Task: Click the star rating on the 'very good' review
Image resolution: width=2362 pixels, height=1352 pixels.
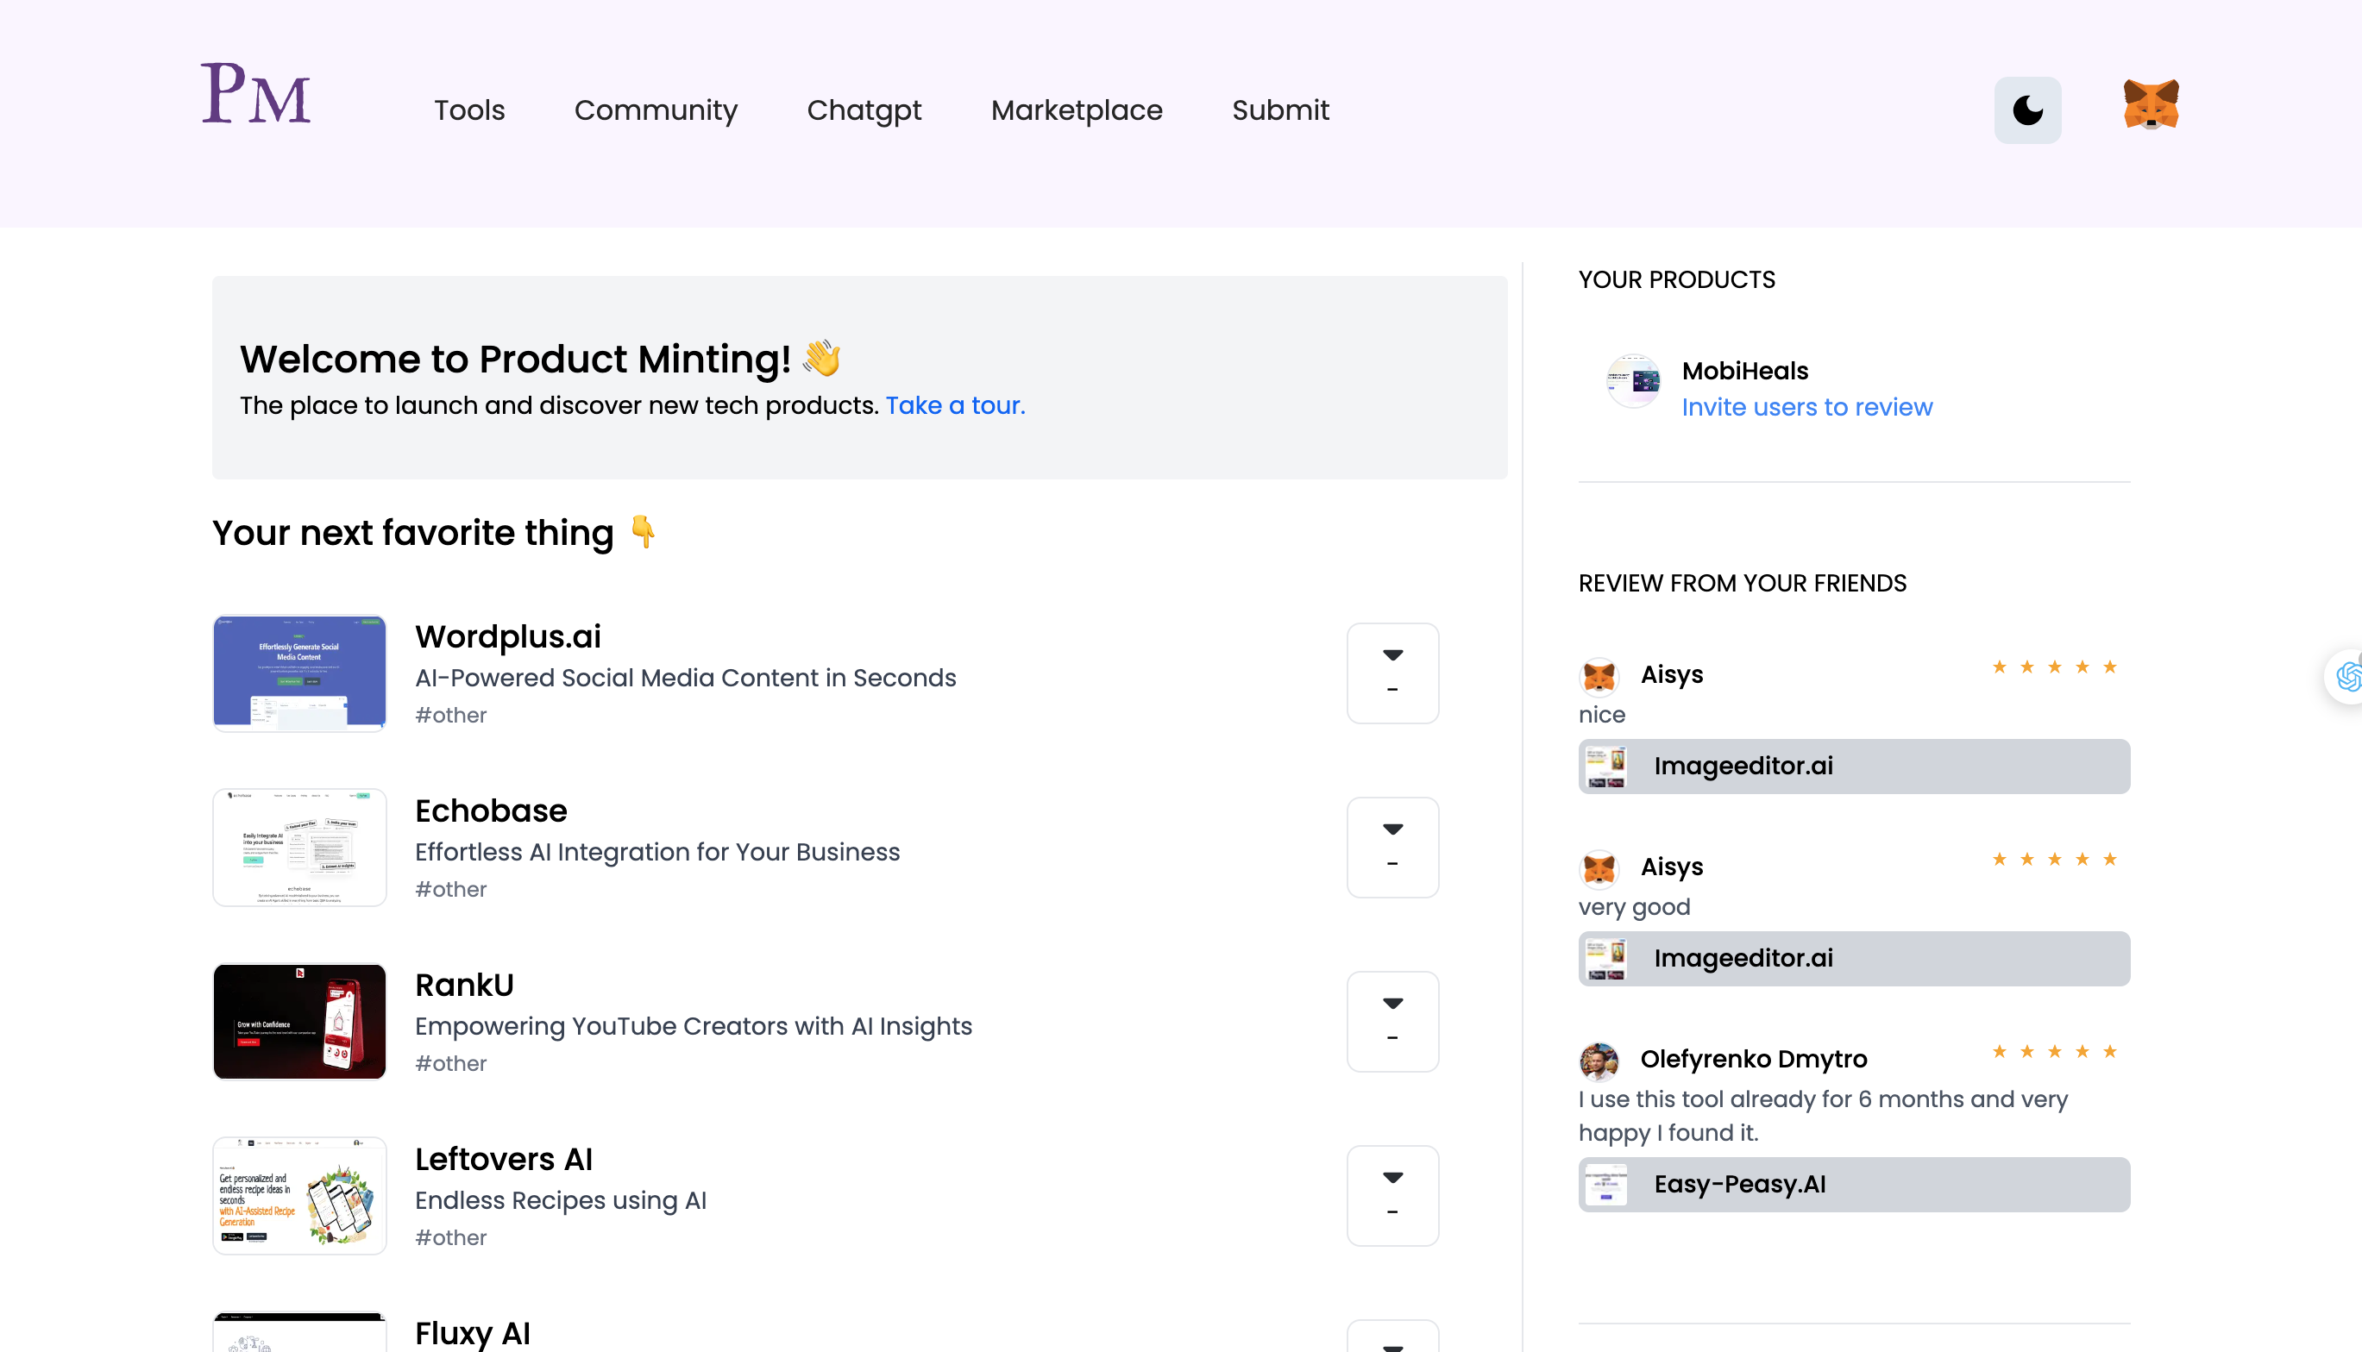Action: click(2055, 859)
